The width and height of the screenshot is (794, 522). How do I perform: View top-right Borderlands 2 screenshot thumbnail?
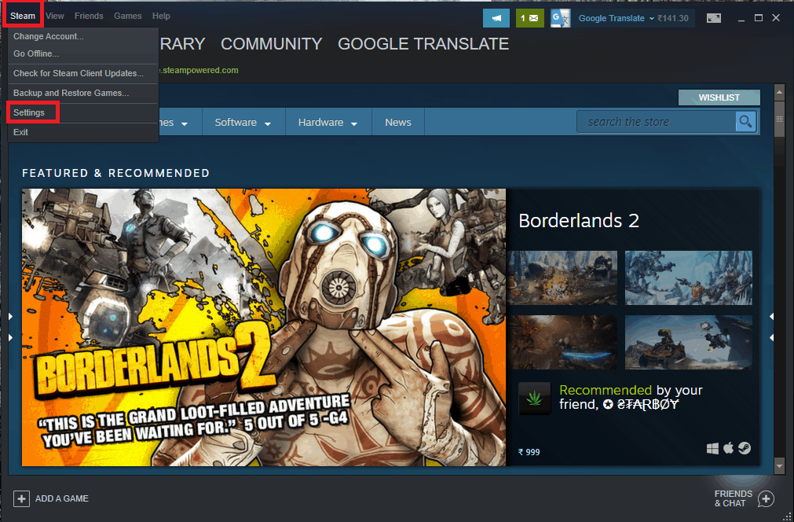689,278
